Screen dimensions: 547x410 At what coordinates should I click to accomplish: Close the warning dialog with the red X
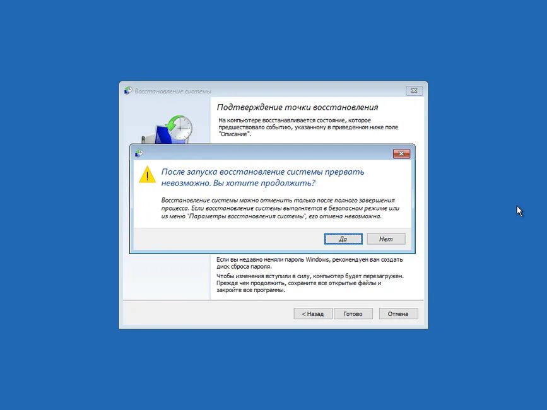tap(401, 153)
